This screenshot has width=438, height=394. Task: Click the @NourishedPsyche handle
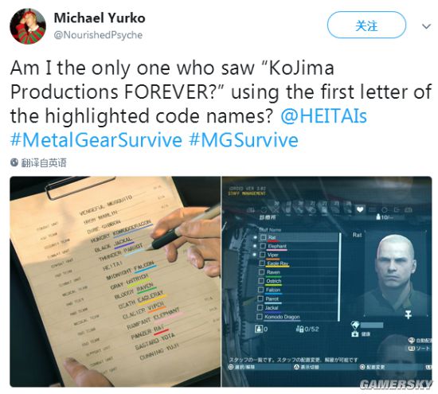pos(98,35)
